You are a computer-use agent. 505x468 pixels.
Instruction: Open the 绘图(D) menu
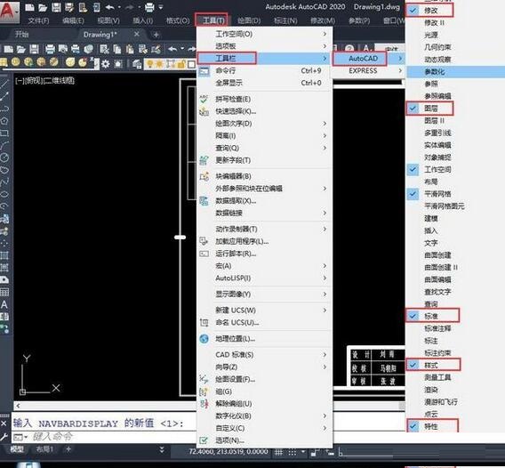(249, 20)
